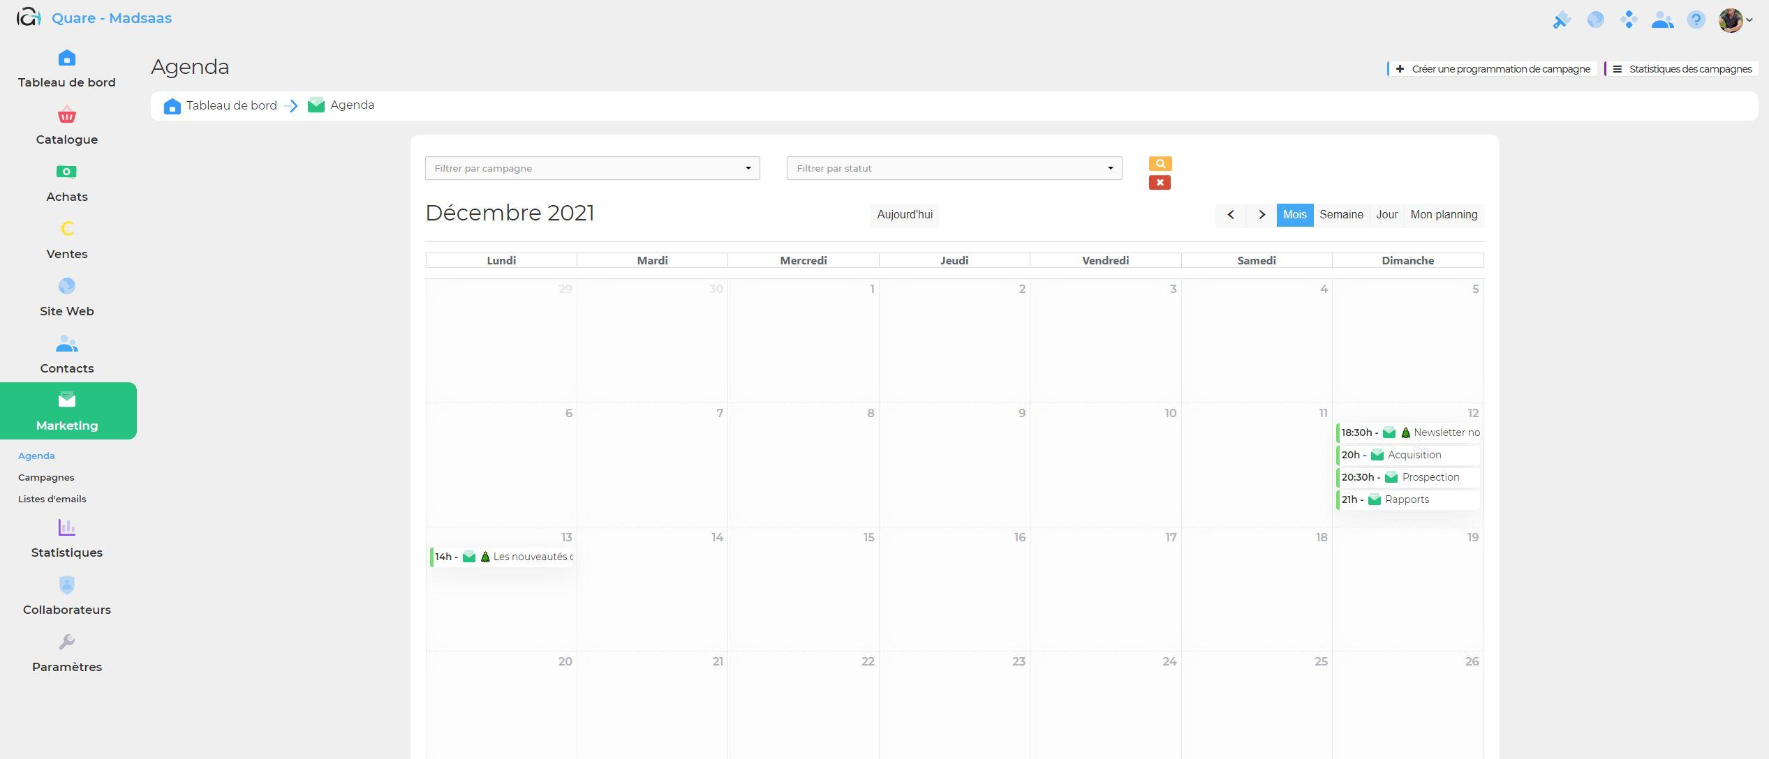Click the Lundi column header

pos(501,260)
